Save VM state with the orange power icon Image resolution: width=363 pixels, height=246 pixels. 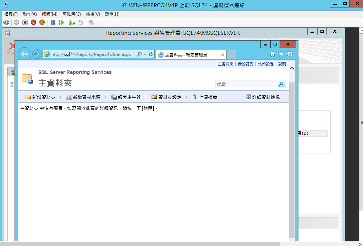click(42, 22)
